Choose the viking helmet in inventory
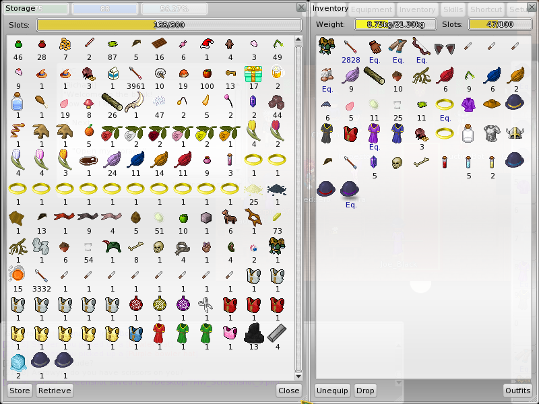 click(x=515, y=133)
